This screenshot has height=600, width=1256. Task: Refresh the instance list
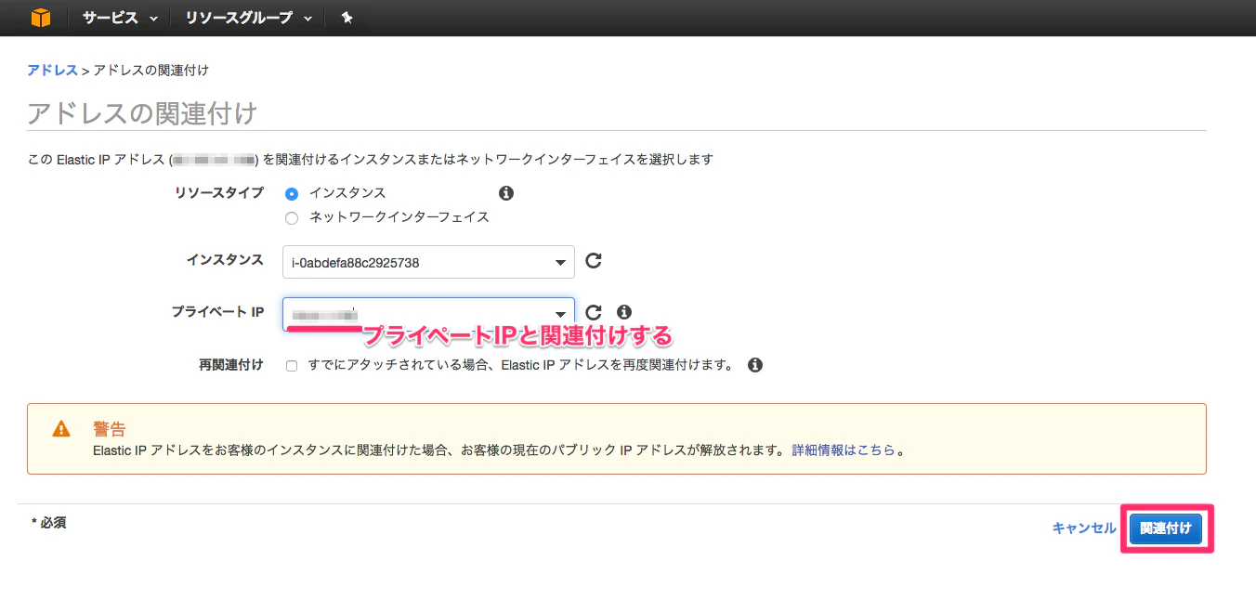coord(594,261)
